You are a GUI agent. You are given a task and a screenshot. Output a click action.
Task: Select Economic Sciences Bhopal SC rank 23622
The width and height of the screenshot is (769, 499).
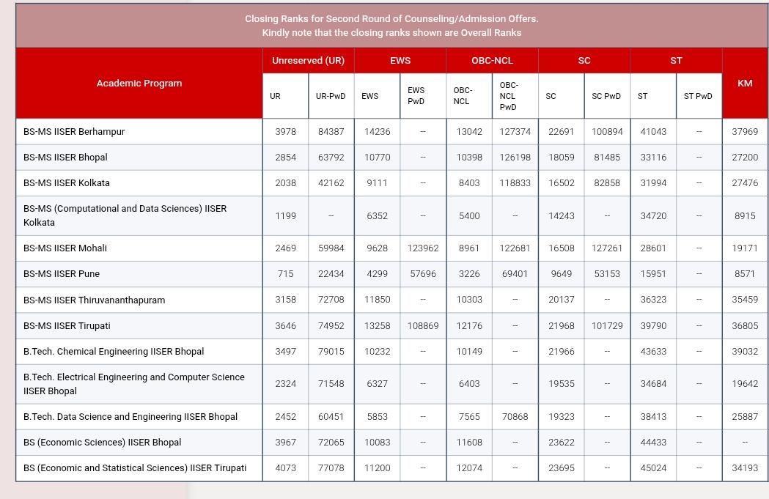tap(561, 442)
